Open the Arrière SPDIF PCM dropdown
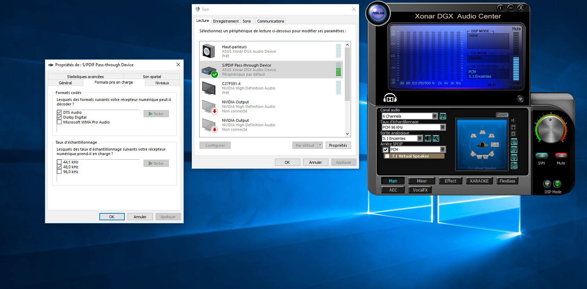Image resolution: width=587 pixels, height=289 pixels. pos(417,150)
